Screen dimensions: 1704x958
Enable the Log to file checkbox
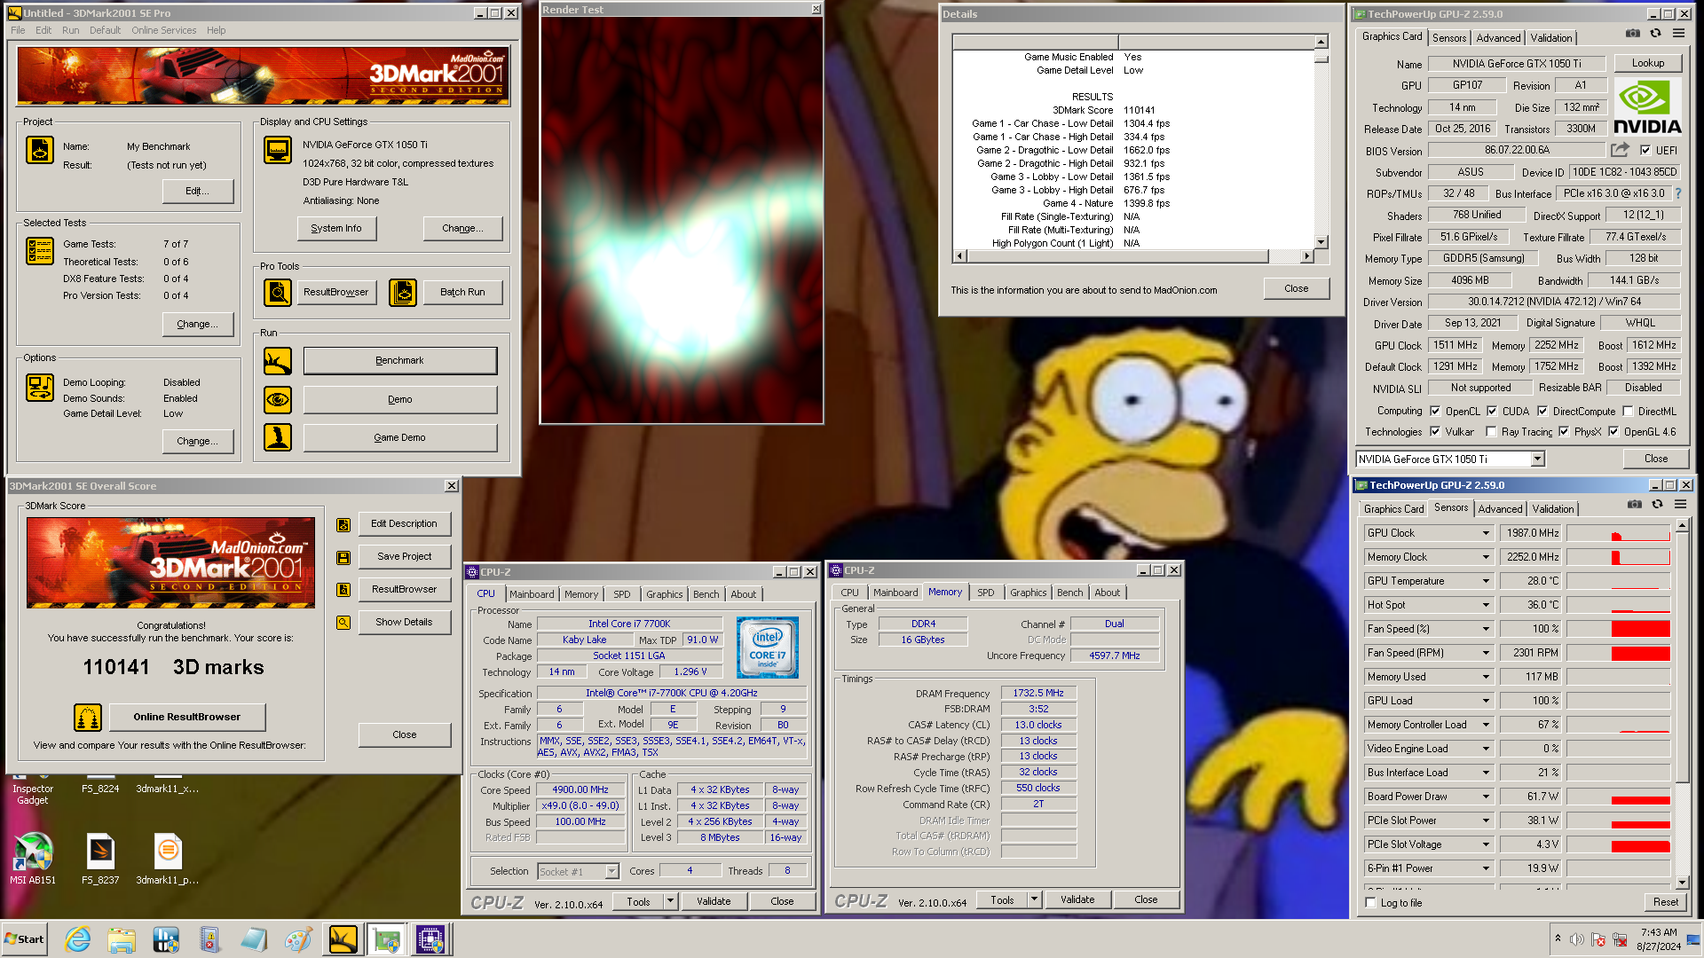(x=1371, y=903)
